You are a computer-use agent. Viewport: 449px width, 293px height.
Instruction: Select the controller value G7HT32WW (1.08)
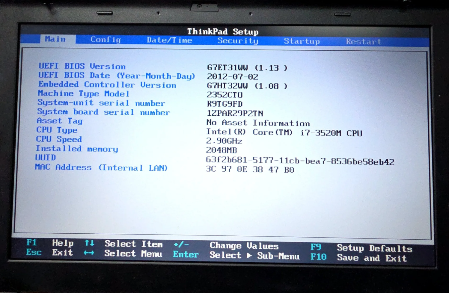coord(247,86)
